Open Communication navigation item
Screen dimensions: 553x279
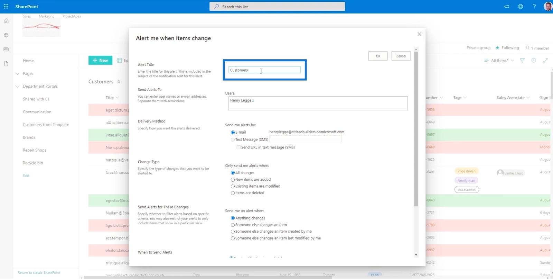[x=37, y=112]
